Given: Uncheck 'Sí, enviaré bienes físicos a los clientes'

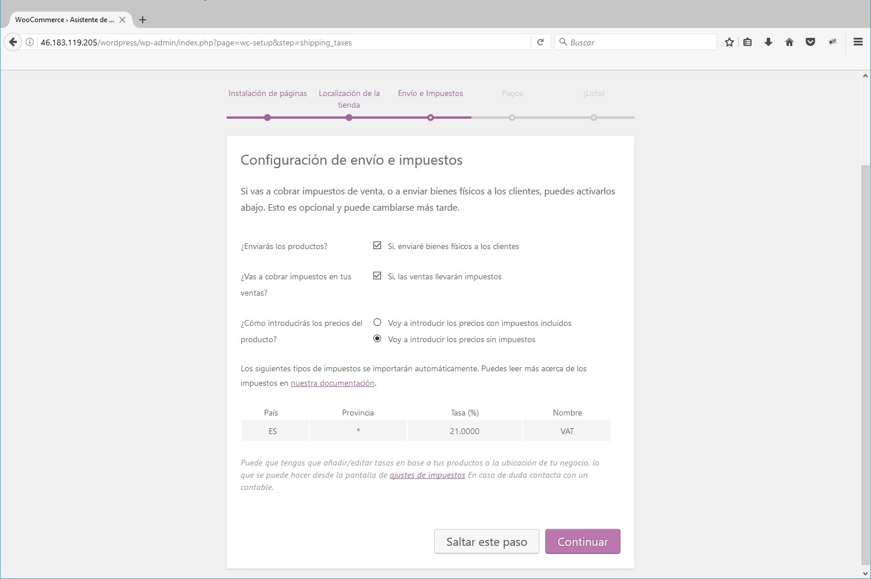Looking at the screenshot, I should tap(378, 246).
